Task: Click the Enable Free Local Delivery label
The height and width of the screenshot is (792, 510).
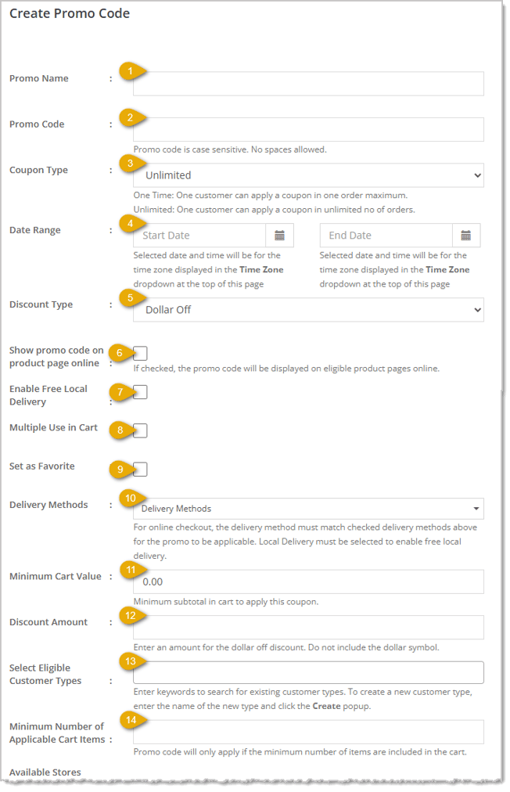Action: pyautogui.click(x=48, y=395)
